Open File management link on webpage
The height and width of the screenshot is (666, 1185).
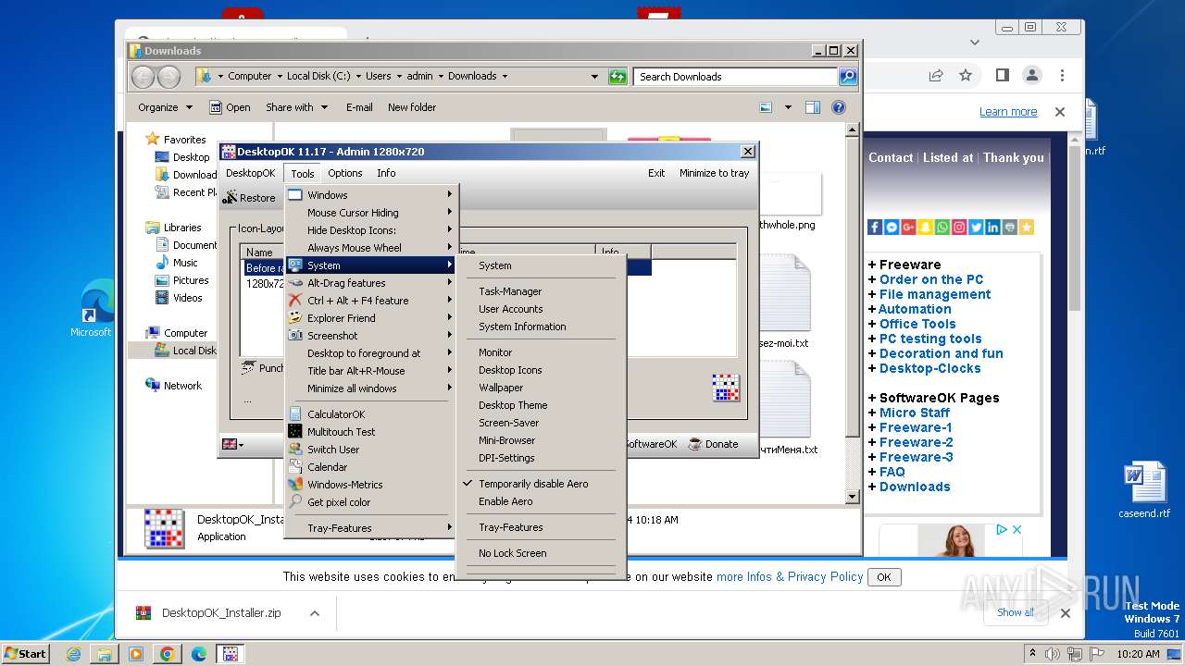click(x=935, y=294)
